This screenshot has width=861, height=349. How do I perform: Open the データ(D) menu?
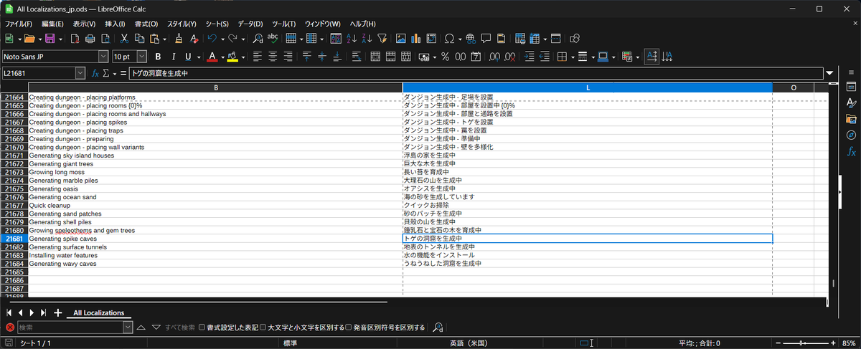tap(250, 24)
